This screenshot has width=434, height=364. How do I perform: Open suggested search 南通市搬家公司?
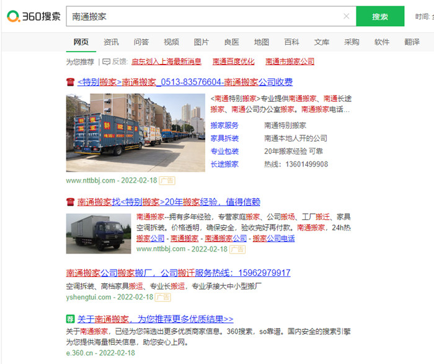(x=290, y=61)
